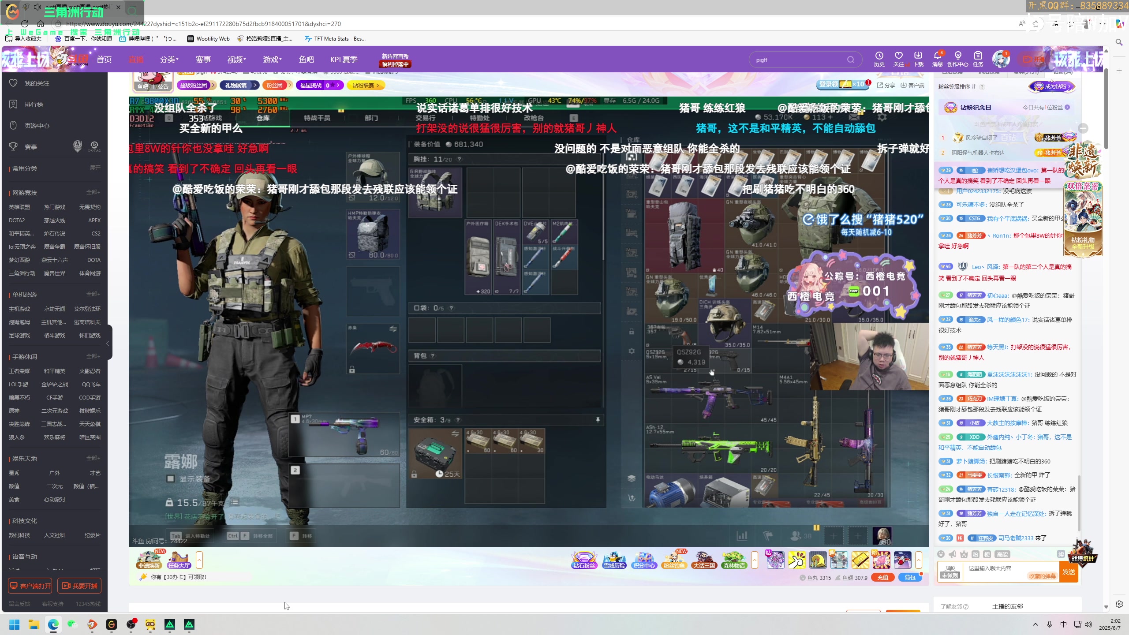Switch to the 直播 tab
Image resolution: width=1129 pixels, height=635 pixels.
tap(136, 60)
